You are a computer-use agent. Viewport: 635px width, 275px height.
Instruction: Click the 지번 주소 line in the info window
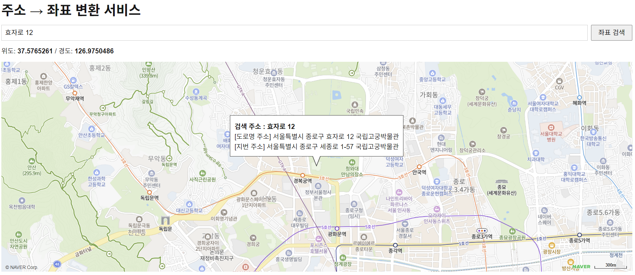[x=316, y=146]
